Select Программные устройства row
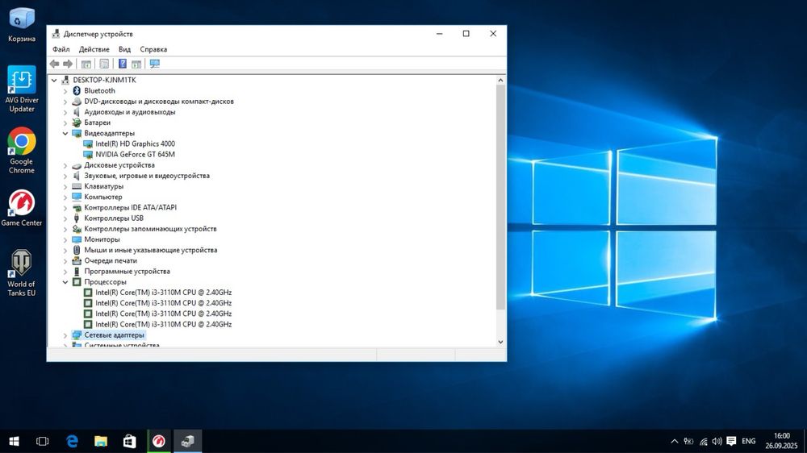Image resolution: width=807 pixels, height=453 pixels. (x=128, y=272)
